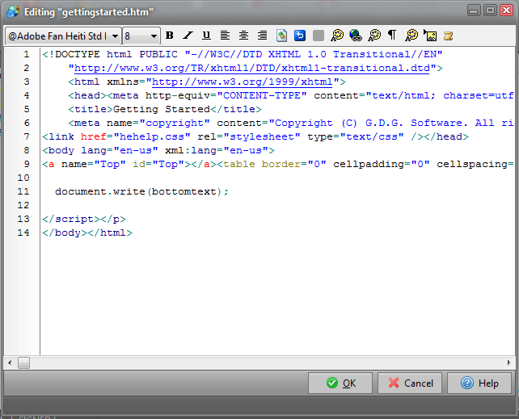Click the paragraph pilcrow mark icon
Image resolution: width=519 pixels, height=419 pixels.
coord(392,35)
